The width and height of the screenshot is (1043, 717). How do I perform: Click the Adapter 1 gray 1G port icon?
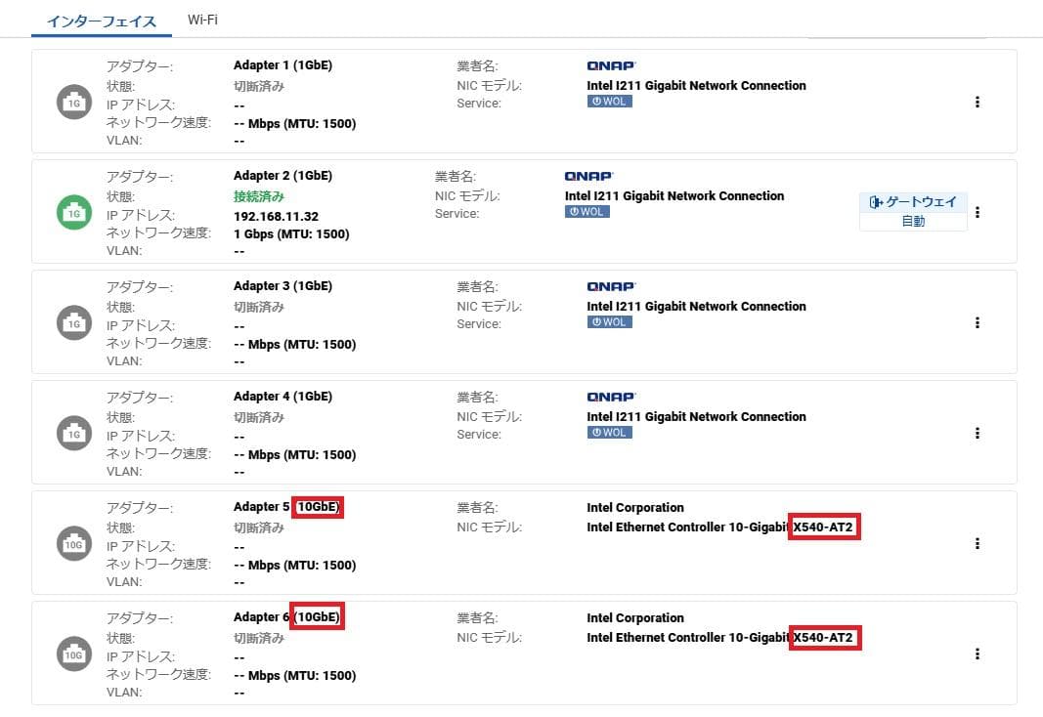73,103
